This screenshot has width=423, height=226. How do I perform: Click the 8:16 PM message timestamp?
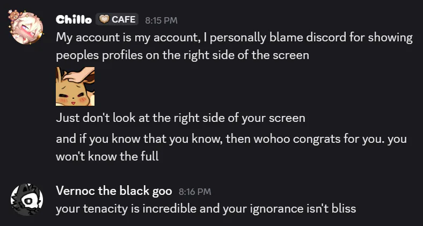point(195,191)
